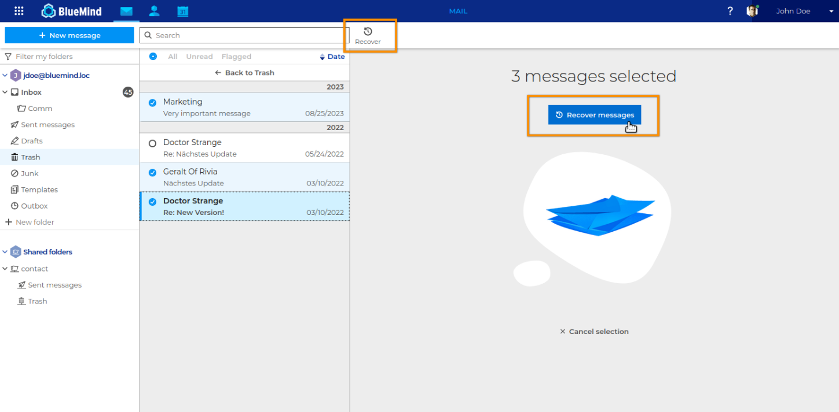The height and width of the screenshot is (412, 839).
Task: Open jdoe's Sent messages folder
Action: click(47, 125)
